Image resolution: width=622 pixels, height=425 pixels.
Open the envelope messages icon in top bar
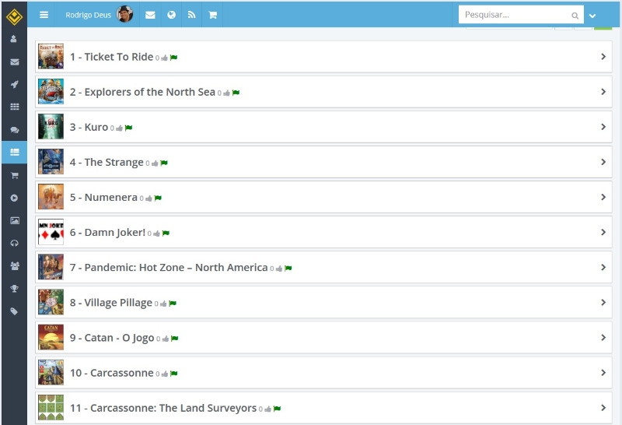(x=150, y=15)
